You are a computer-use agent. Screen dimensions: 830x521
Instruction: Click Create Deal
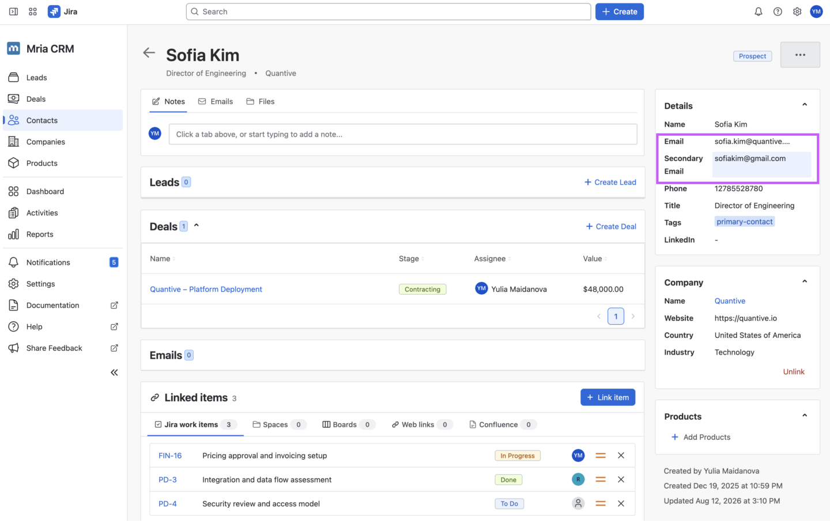(x=611, y=226)
